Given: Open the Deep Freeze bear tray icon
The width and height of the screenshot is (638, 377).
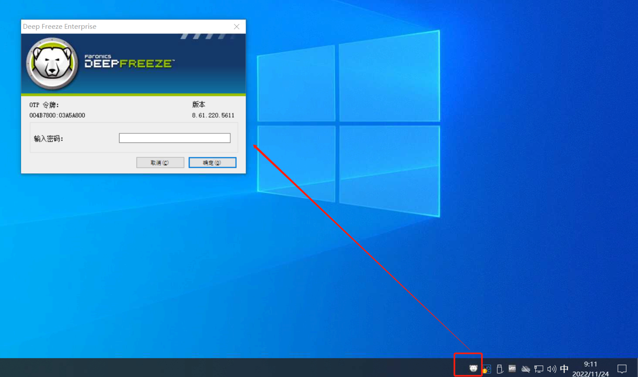Looking at the screenshot, I should click(x=473, y=368).
